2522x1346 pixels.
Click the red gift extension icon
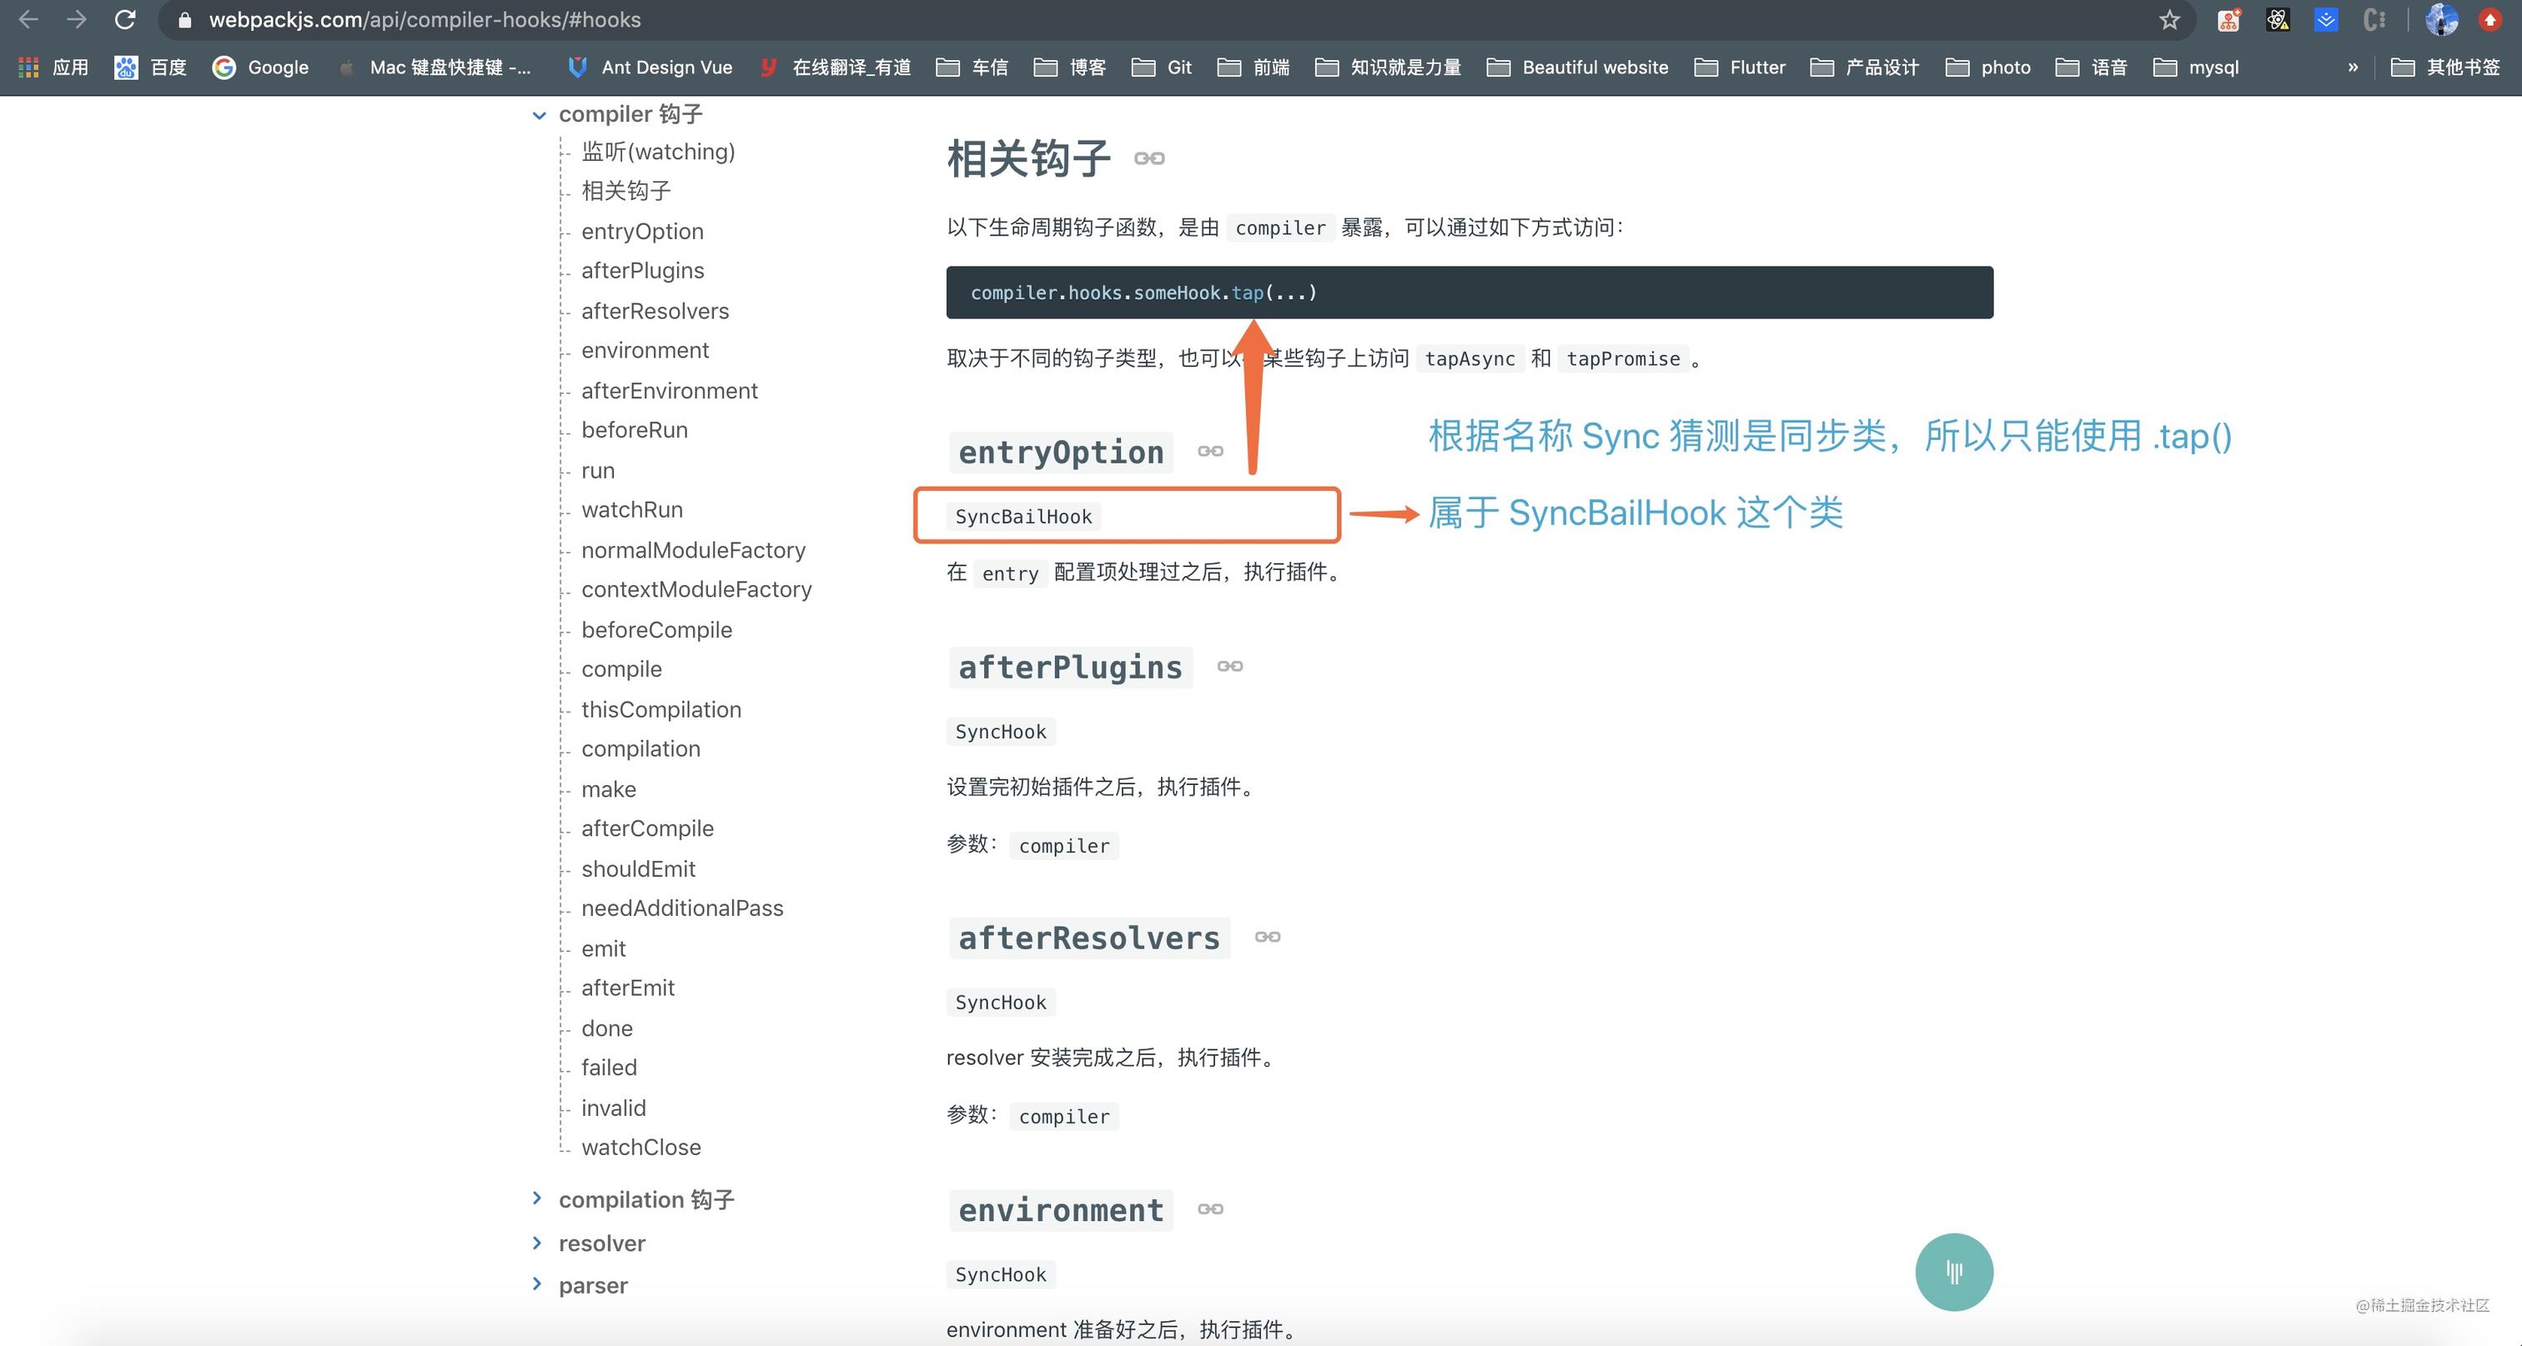2229,19
